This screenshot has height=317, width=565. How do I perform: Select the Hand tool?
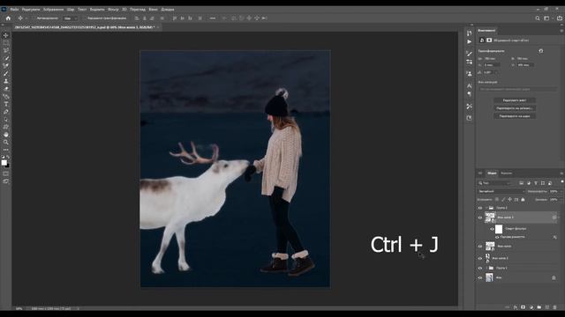pos(6,135)
